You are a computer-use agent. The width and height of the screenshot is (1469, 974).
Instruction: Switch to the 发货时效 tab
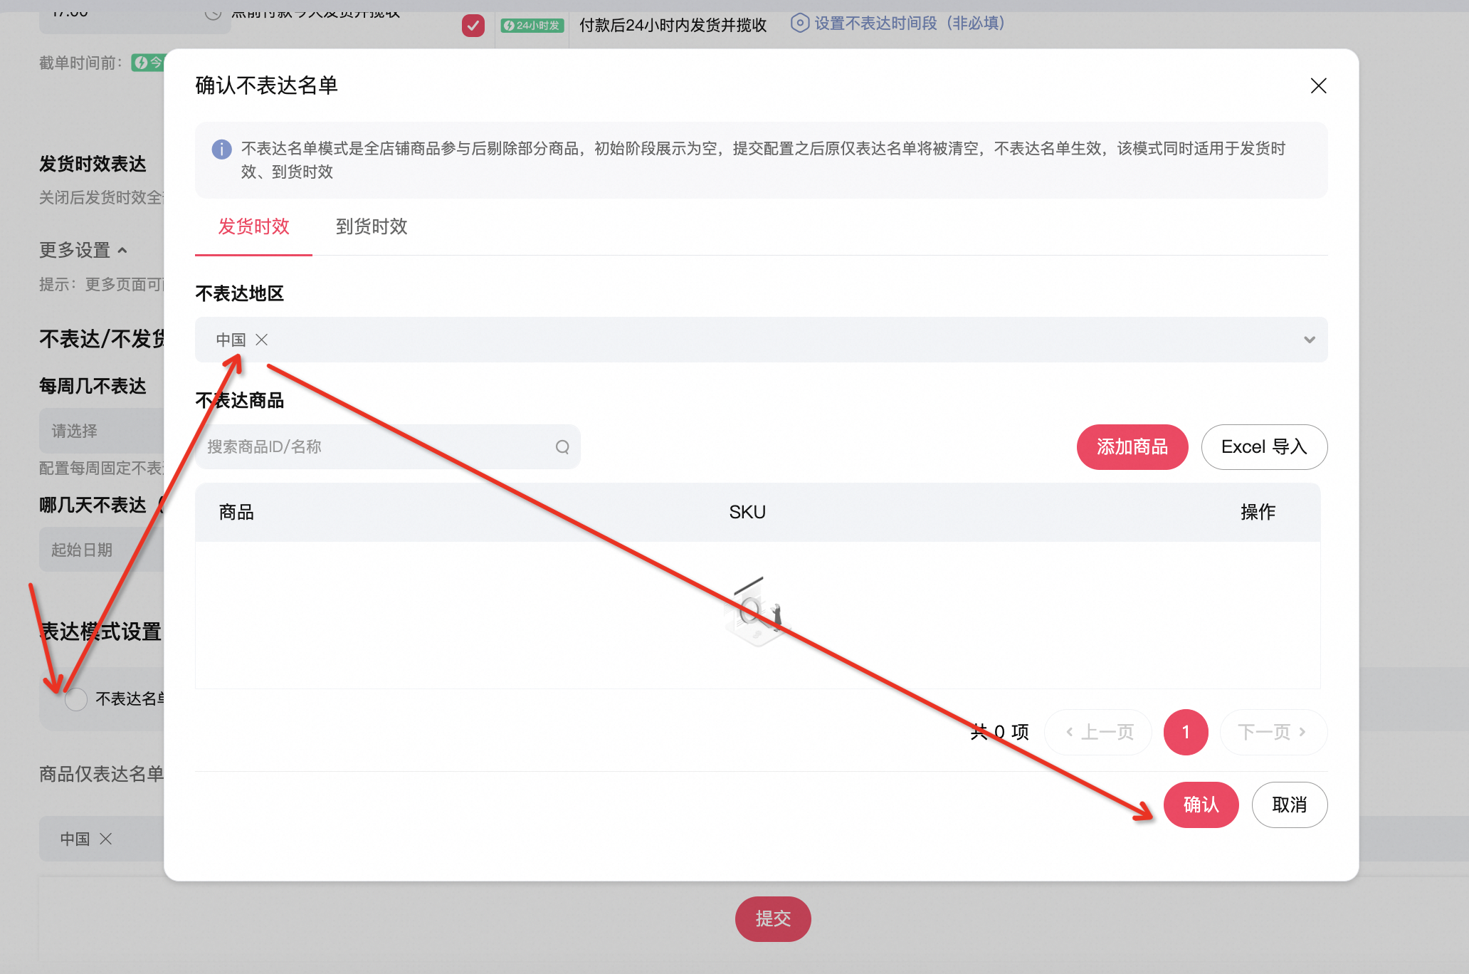(253, 226)
